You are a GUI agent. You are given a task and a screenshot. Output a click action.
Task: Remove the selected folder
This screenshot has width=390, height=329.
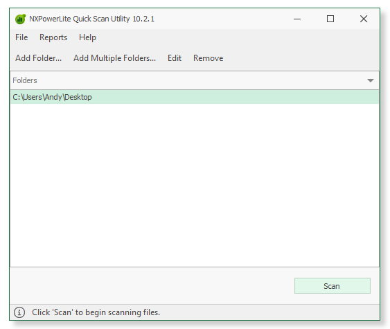pyautogui.click(x=209, y=58)
